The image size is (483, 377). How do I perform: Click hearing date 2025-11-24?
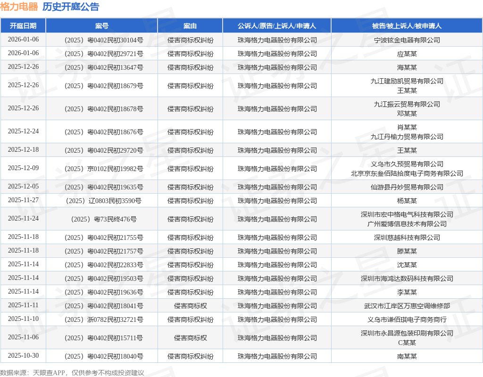pyautogui.click(x=23, y=219)
